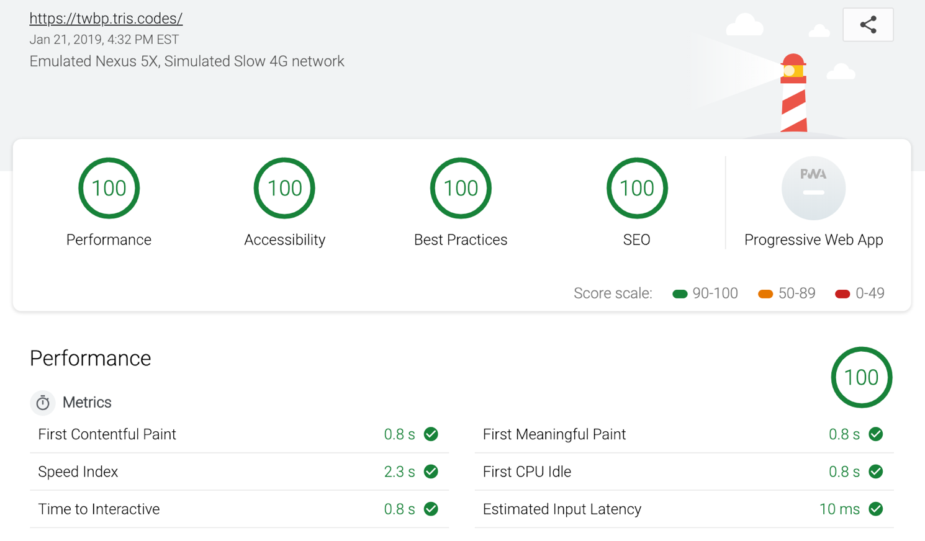
Task: Click the orange 50-89 score scale swatch
Action: click(765, 293)
